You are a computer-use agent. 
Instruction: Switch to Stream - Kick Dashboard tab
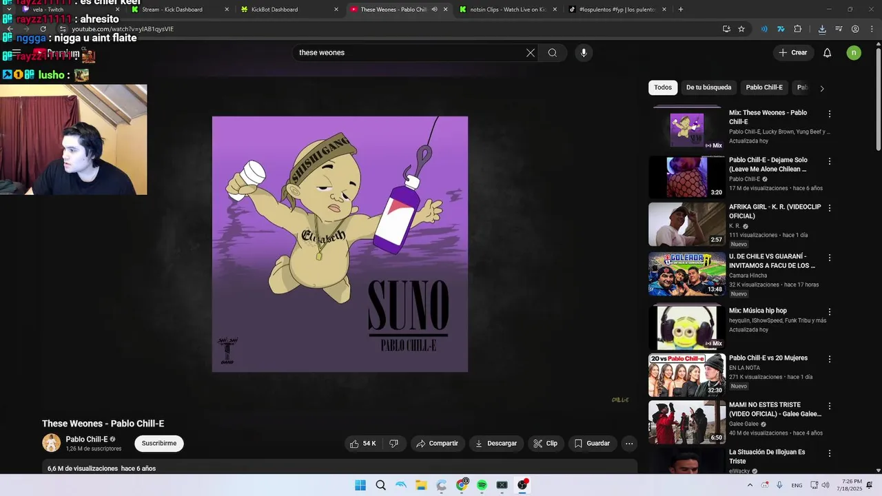tap(179, 10)
